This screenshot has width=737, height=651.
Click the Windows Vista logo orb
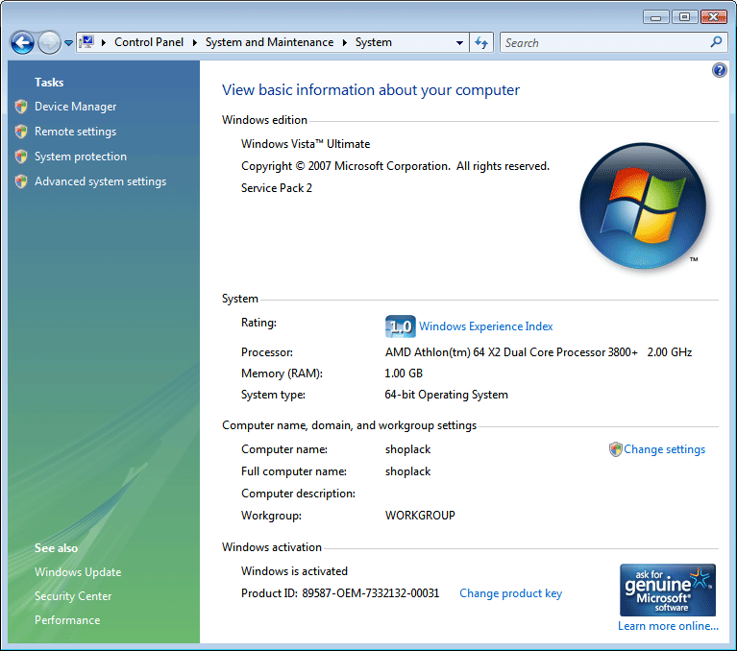point(643,206)
